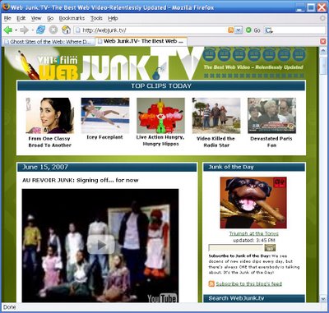The image size is (329, 313).
Task: Click the Stop loading icon
Action: point(53,30)
